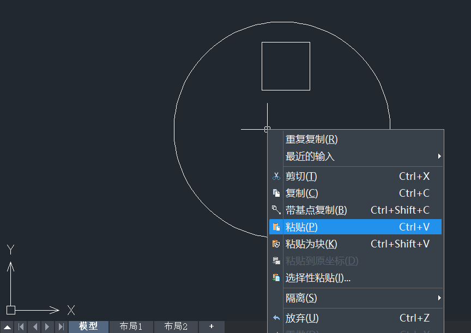Image resolution: width=471 pixels, height=333 pixels.
Task: Click the Ctrl+V shortcut label
Action: tap(414, 227)
